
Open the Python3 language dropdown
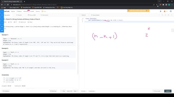85,15
